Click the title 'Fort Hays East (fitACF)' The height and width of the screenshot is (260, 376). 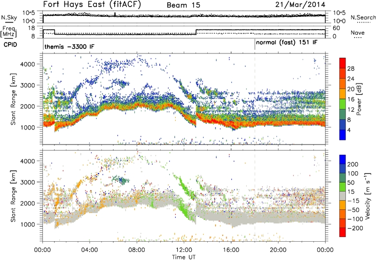(92, 4)
